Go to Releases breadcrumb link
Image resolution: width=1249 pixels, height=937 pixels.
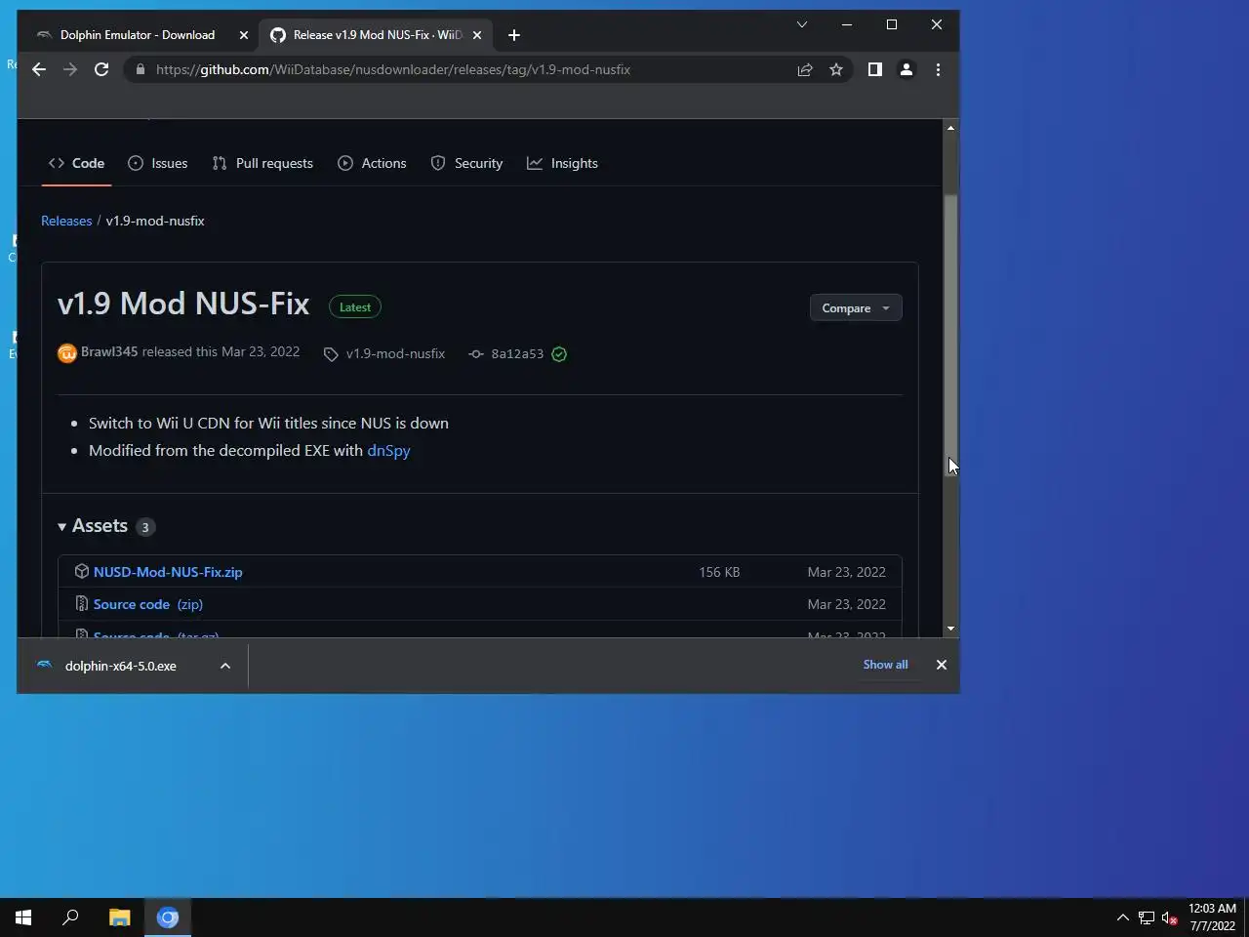coord(66,221)
